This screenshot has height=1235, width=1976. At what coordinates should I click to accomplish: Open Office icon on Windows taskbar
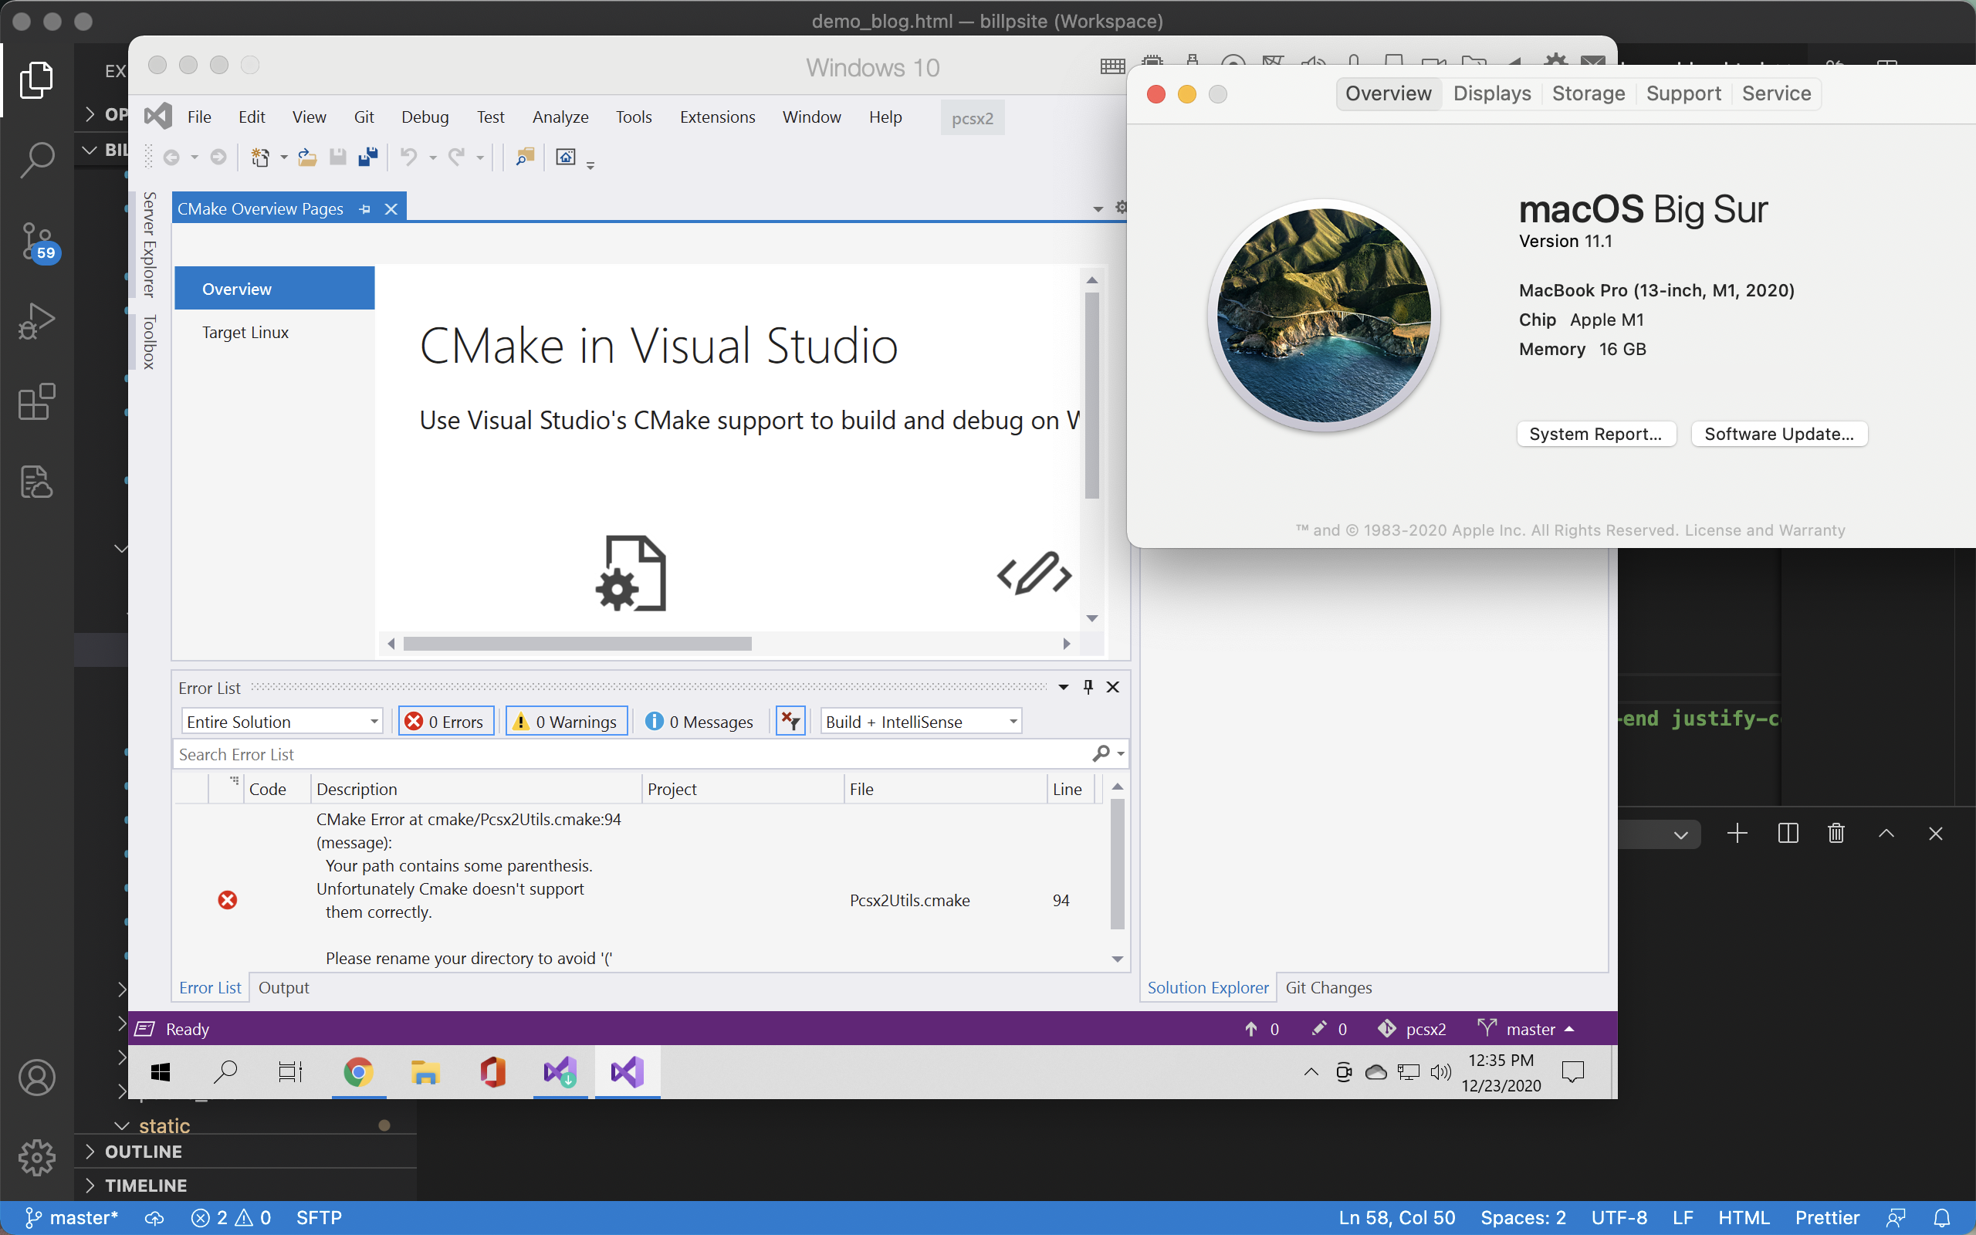click(493, 1071)
